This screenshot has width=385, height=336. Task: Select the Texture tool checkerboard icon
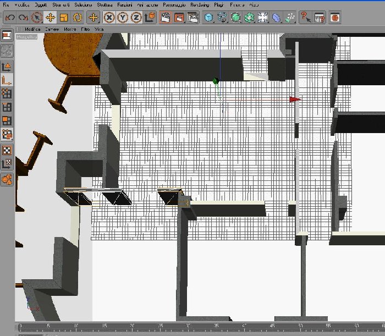click(x=7, y=150)
